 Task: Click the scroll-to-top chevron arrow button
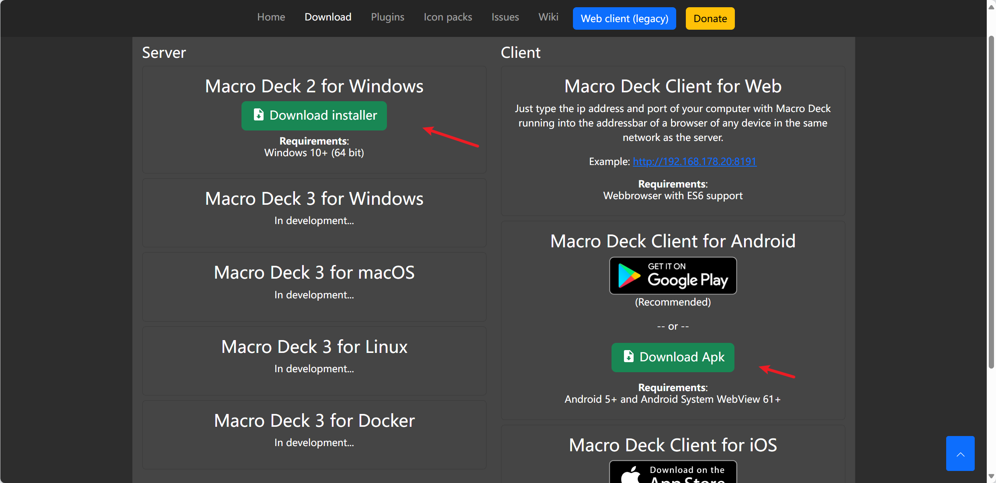(960, 454)
